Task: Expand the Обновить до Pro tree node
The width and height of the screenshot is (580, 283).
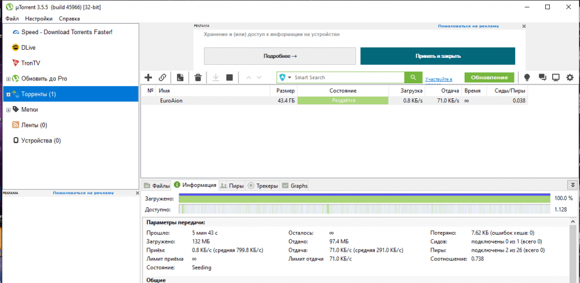Action: click(8, 79)
